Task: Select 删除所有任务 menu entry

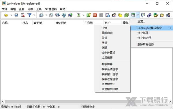Action: pyautogui.click(x=152, y=44)
